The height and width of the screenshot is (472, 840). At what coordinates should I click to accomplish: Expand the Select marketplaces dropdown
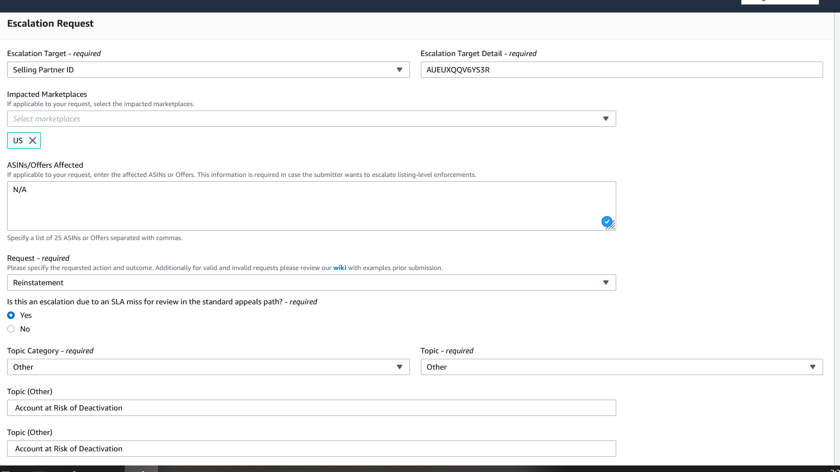coord(311,119)
